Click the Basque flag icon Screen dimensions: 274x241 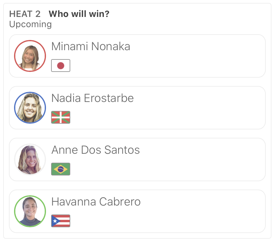[61, 117]
